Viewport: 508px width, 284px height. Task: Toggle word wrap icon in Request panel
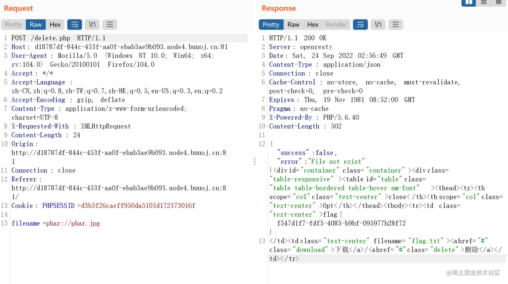pos(75,25)
